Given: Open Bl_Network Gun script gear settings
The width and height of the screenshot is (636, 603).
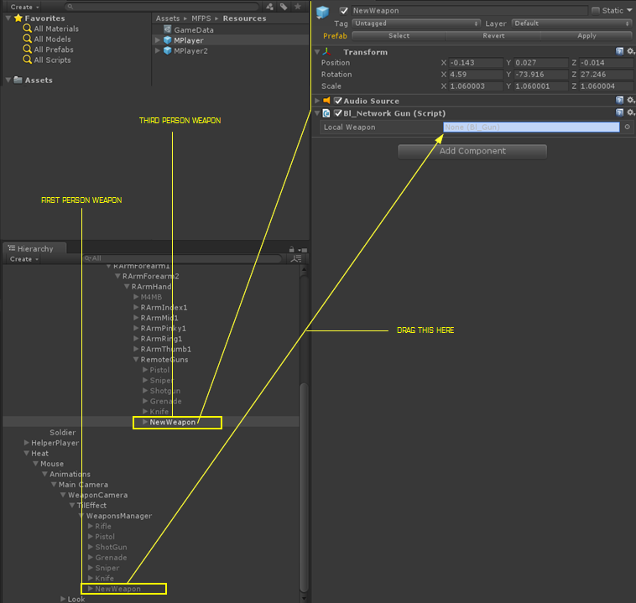Looking at the screenshot, I should click(x=630, y=113).
